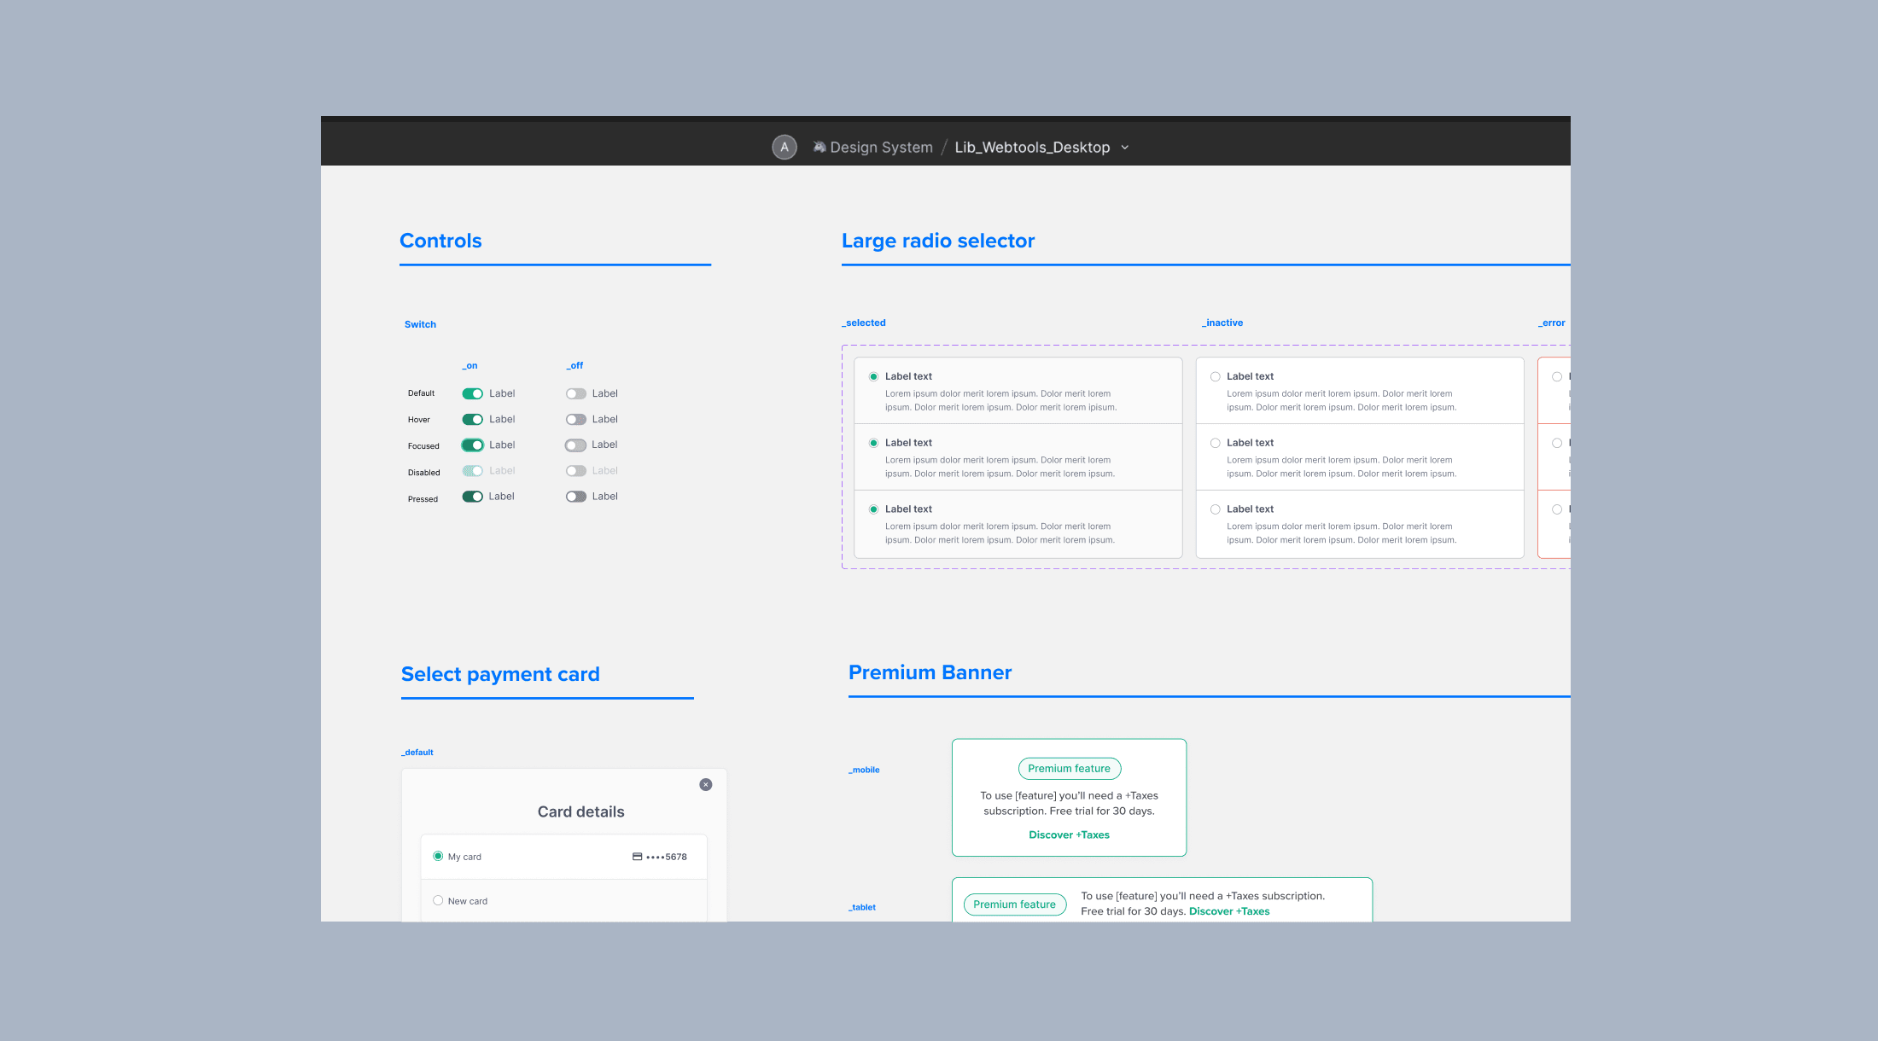Select second radio in the selected group
1878x1041 pixels.
pyautogui.click(x=873, y=443)
